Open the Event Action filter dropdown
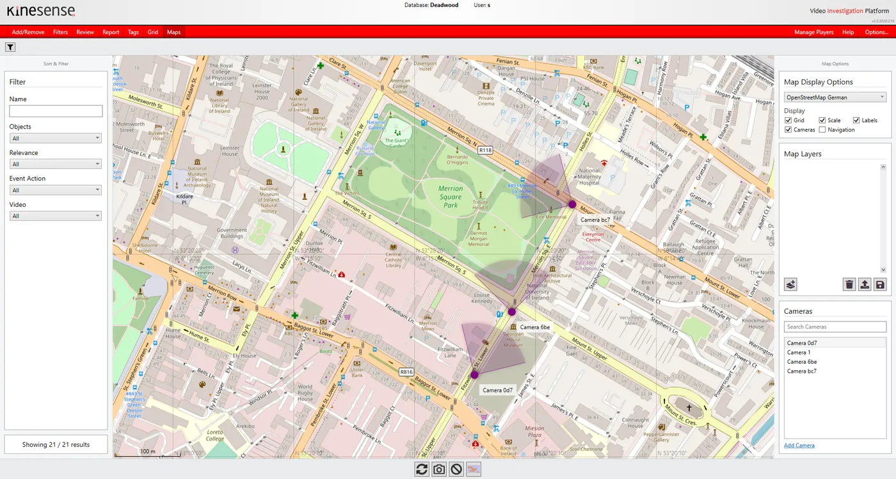Viewport: 896px width, 479px height. pos(56,190)
